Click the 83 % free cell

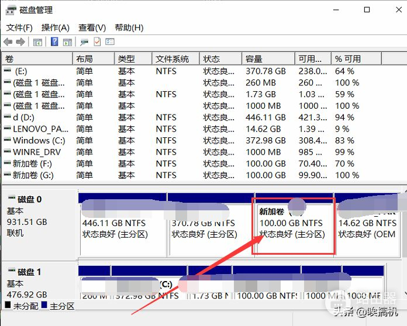click(x=344, y=141)
